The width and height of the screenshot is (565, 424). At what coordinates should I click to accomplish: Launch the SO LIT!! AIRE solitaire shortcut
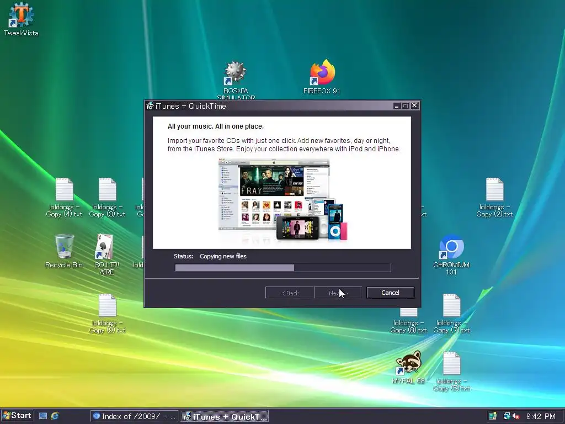pos(106,255)
